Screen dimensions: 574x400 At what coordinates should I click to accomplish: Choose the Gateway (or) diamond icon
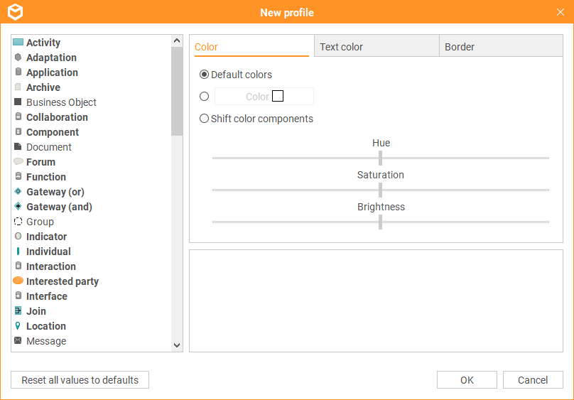[18, 191]
